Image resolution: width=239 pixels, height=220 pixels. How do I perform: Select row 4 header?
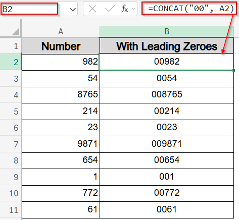[x=11, y=95]
